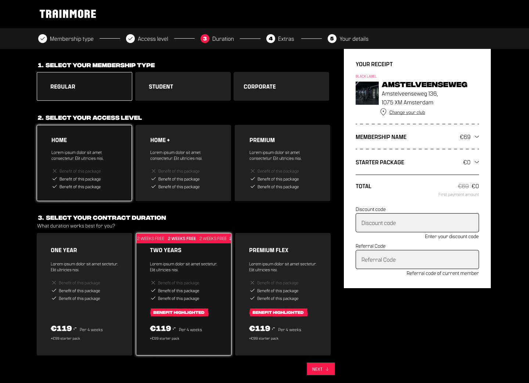This screenshot has width=529, height=383.
Task: Click '1075 XM Amsterdam' address line
Action: pyautogui.click(x=407, y=103)
